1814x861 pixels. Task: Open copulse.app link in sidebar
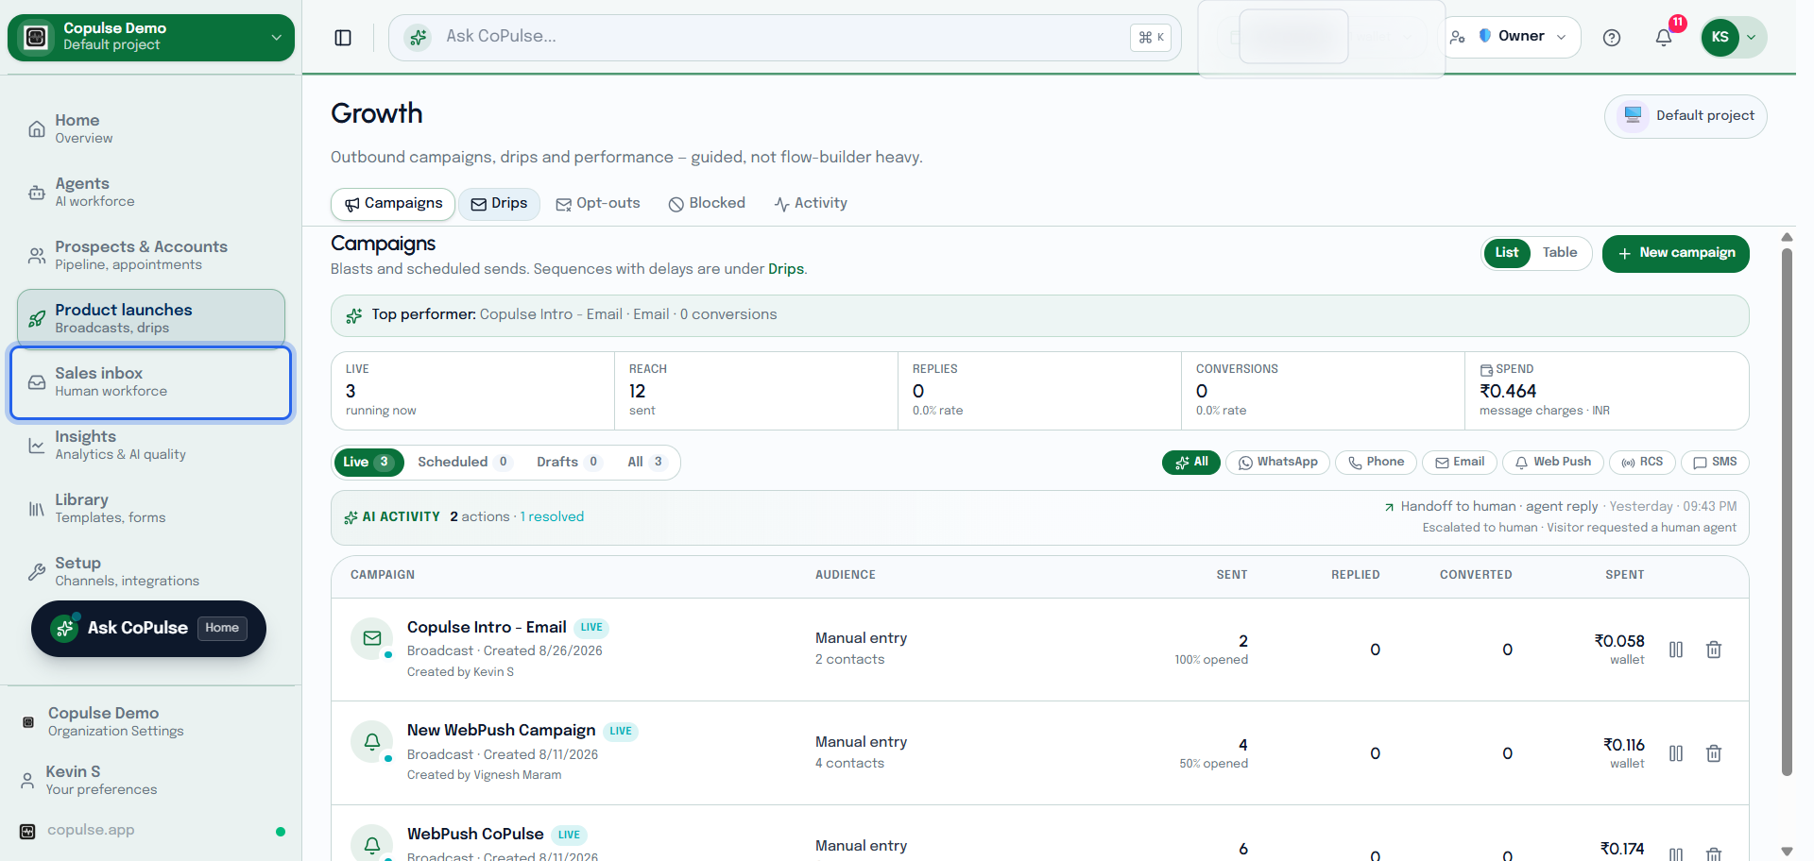91,831
